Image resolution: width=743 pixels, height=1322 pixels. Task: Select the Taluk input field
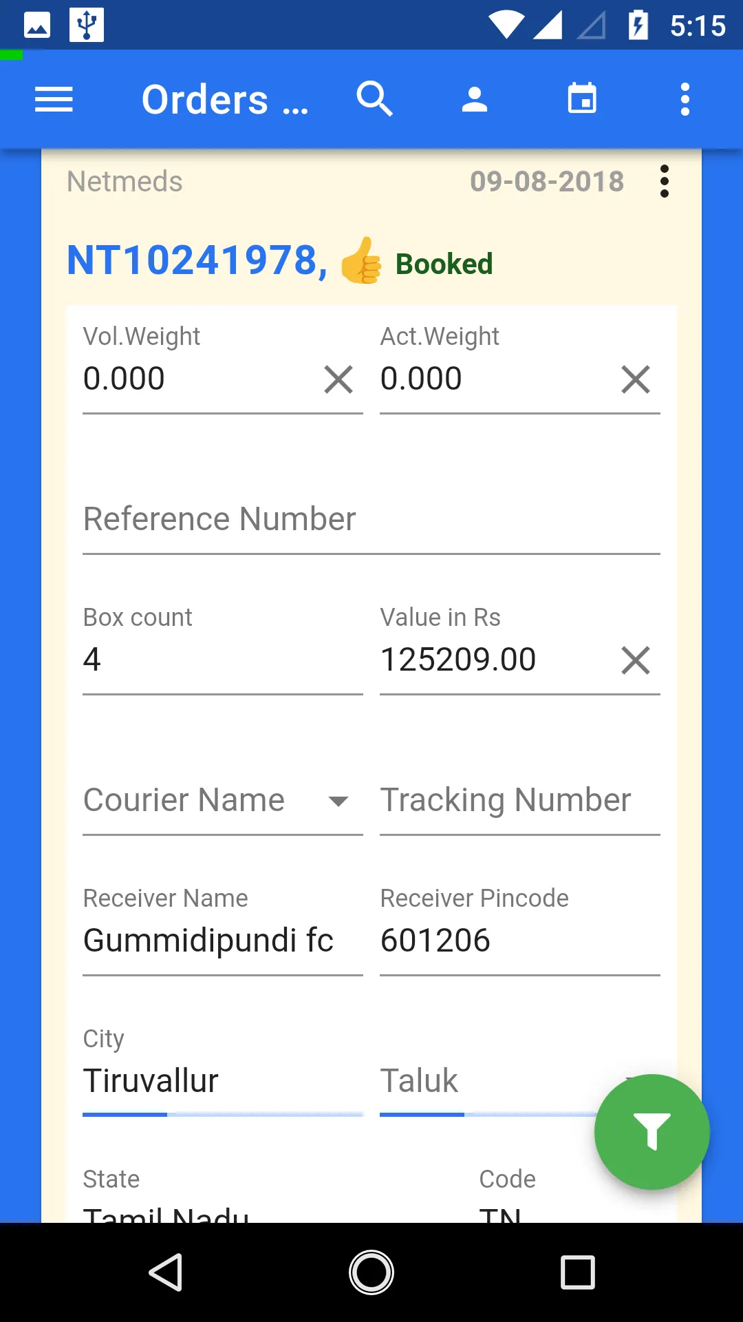(482, 1081)
